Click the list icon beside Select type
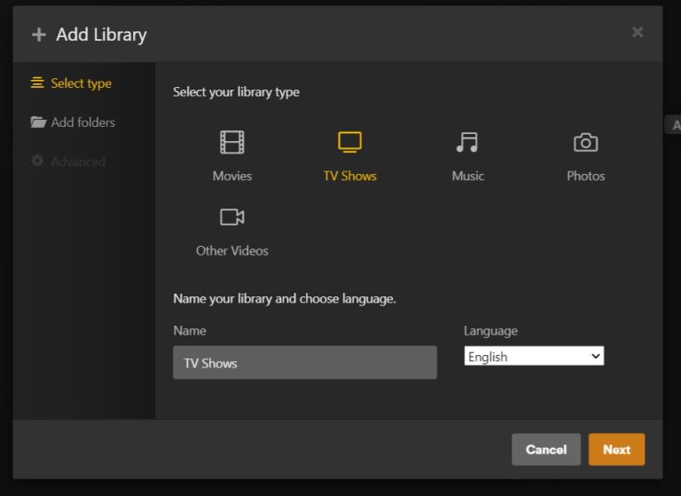The height and width of the screenshot is (496, 681). pyautogui.click(x=37, y=83)
